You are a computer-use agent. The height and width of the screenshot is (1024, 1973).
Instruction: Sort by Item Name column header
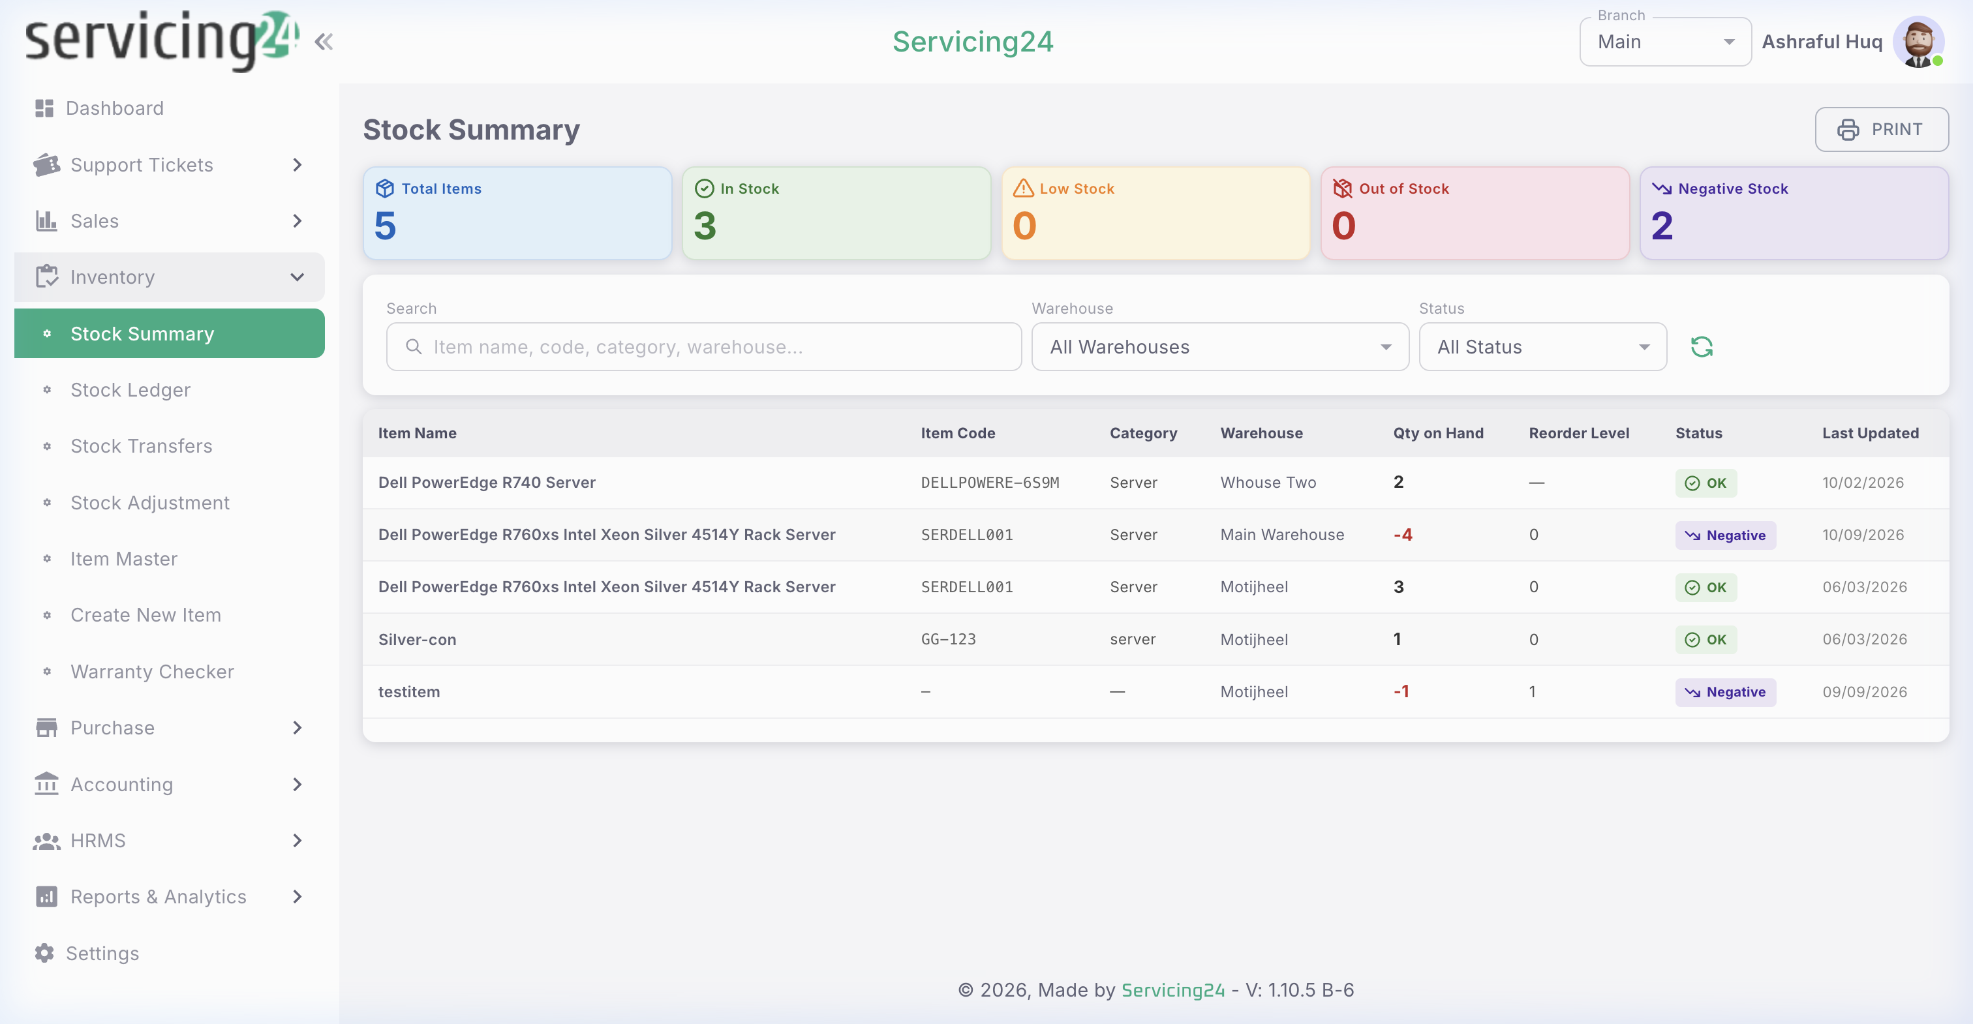418,432
